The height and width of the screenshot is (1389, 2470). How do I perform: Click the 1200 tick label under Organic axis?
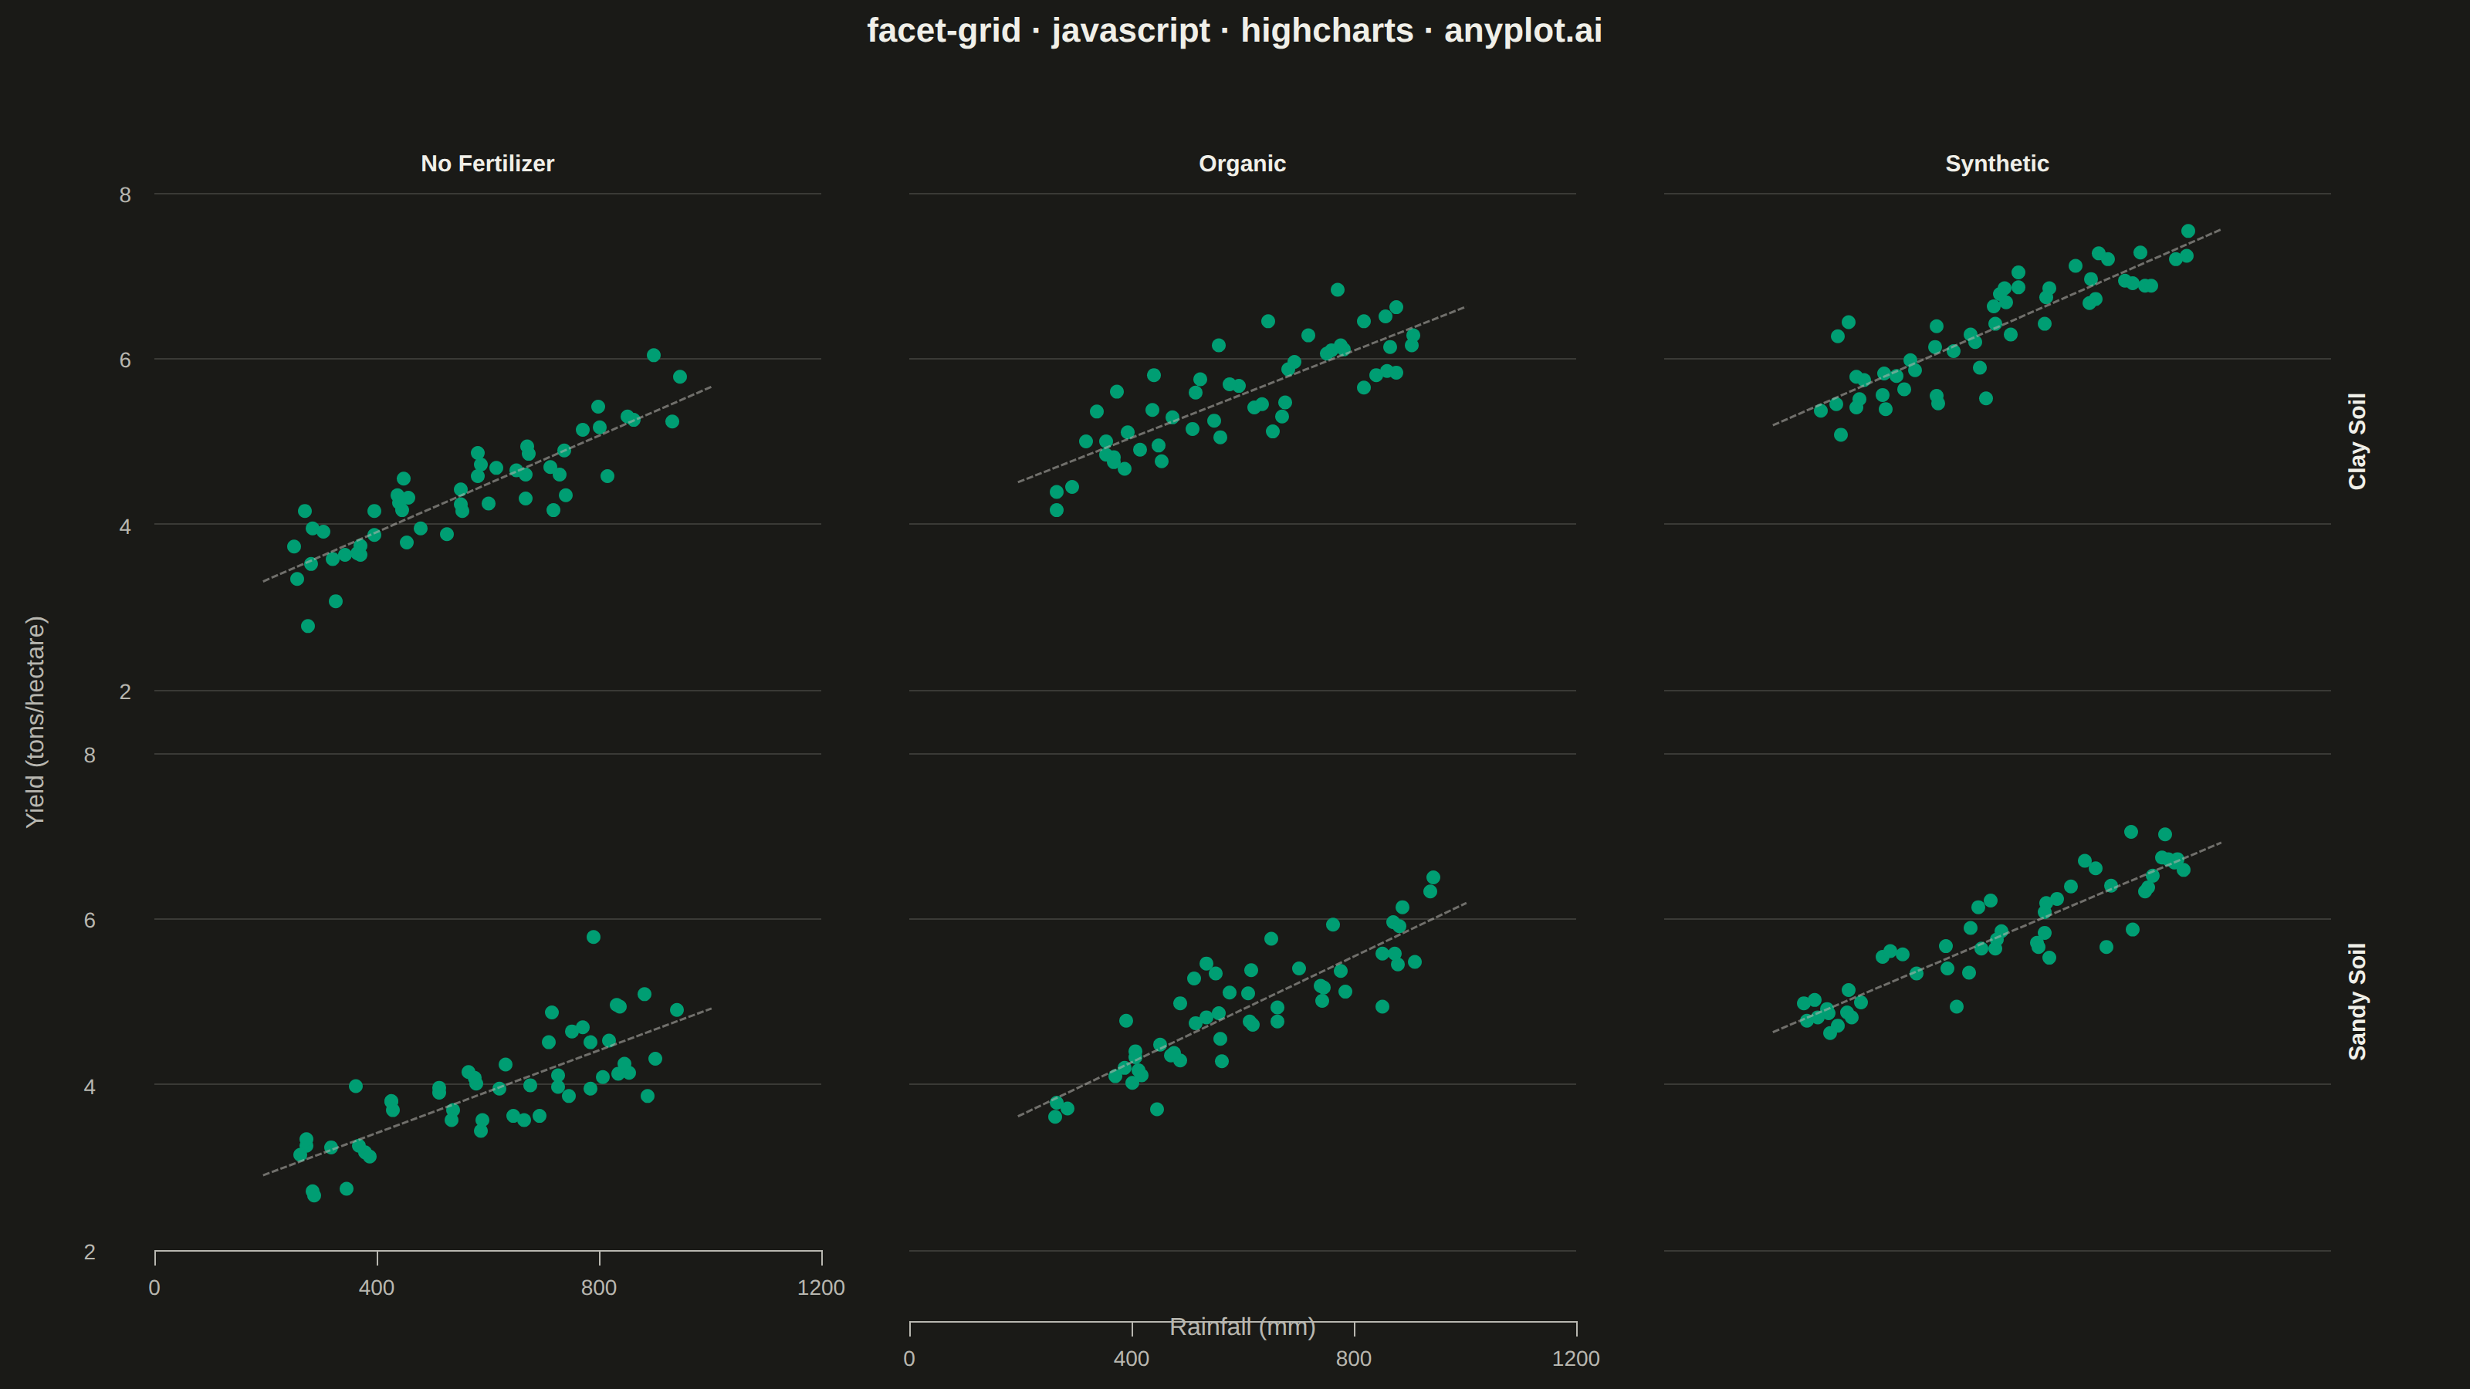[1575, 1358]
